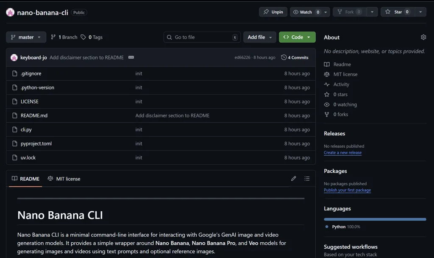Open the green Code dropdown
Screen dimensions: 434x258
[297, 37]
